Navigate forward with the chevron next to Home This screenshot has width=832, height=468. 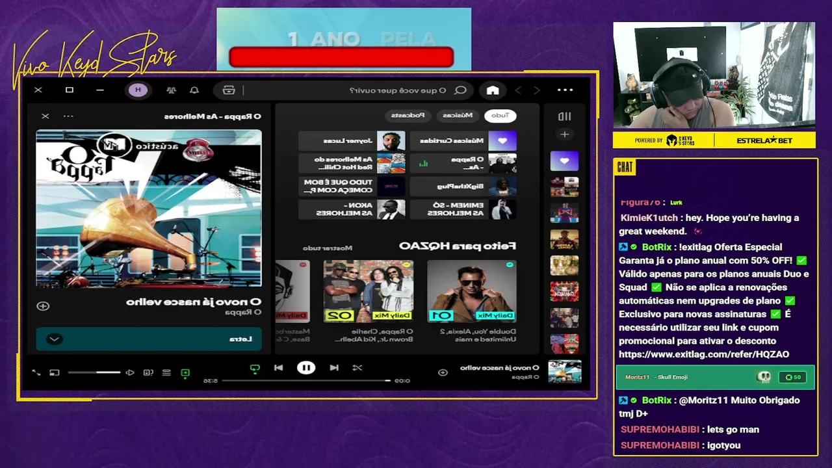(x=518, y=90)
